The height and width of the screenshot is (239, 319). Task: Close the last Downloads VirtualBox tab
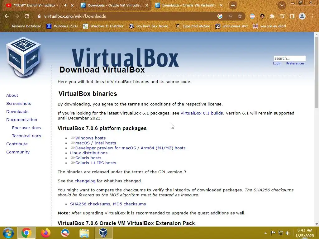pyautogui.click(x=221, y=5)
